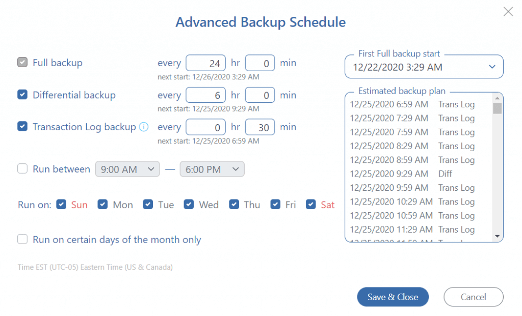Enable the Run between checkbox

click(x=22, y=168)
